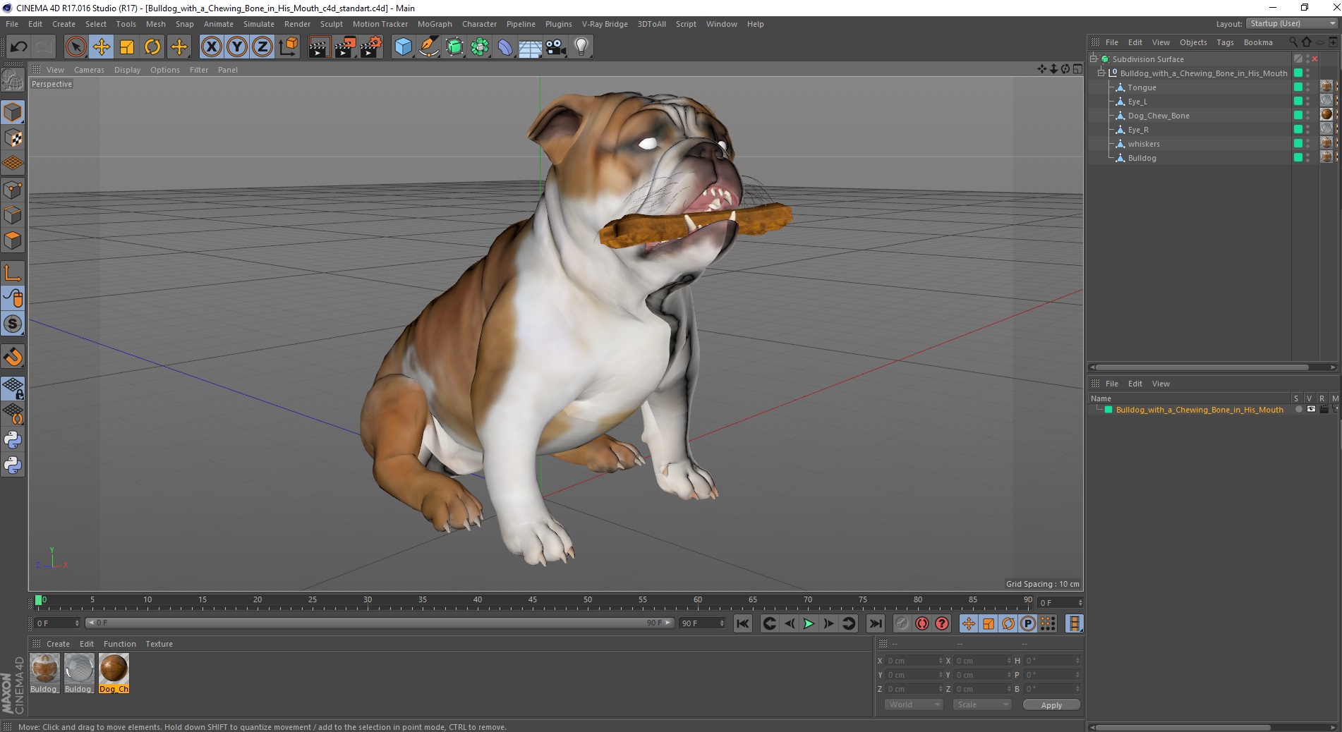Viewport: 1342px width, 732px height.
Task: Switch to Model mode in left sidebar
Action: click(13, 112)
